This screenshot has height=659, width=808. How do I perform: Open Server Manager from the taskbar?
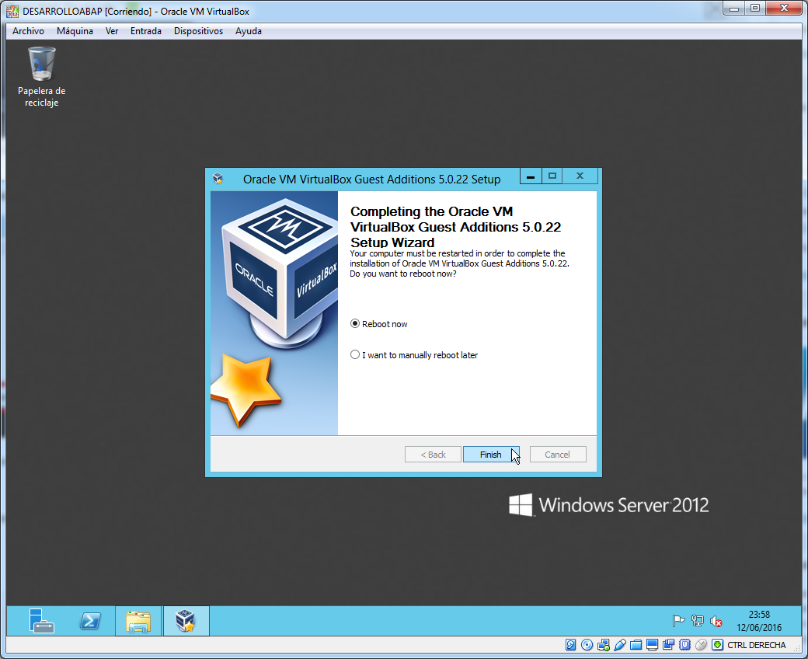coord(41,621)
